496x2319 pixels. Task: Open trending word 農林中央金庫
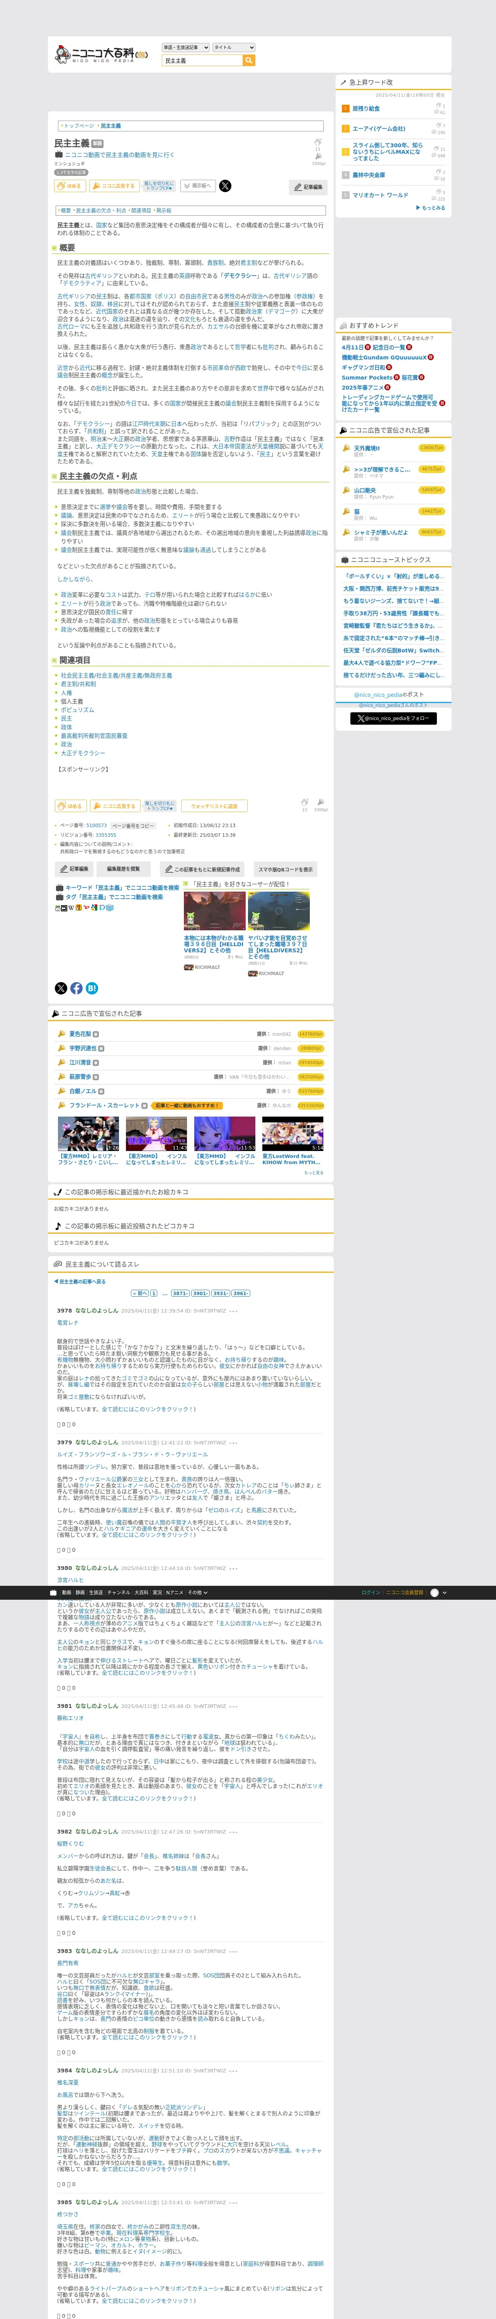[368, 175]
